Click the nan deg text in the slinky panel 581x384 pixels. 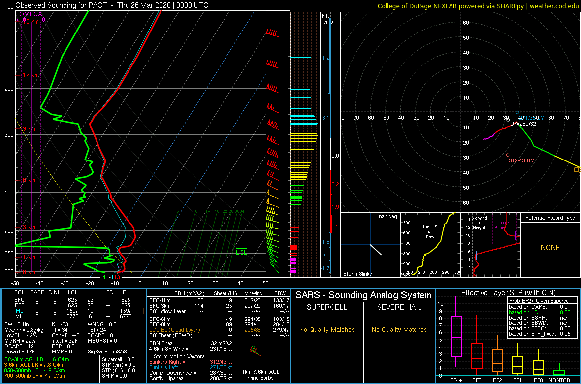[388, 216]
